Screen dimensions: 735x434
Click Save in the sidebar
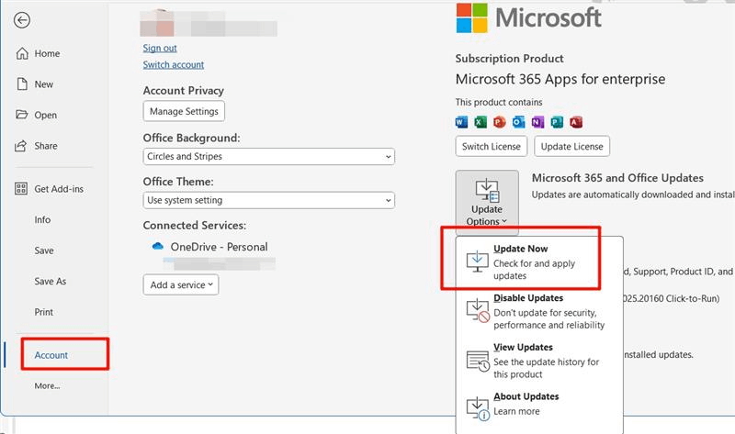click(43, 250)
